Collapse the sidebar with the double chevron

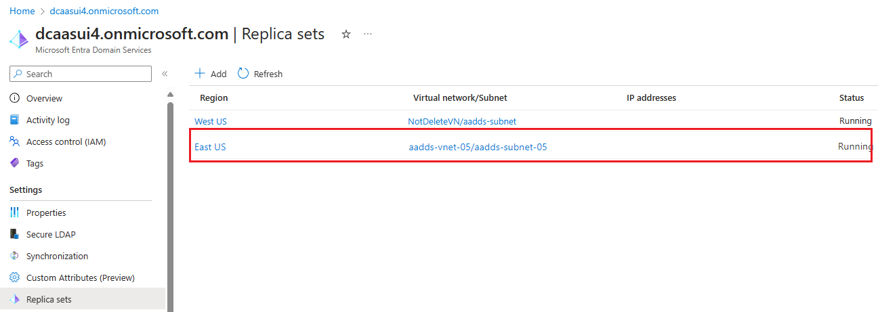tap(165, 74)
